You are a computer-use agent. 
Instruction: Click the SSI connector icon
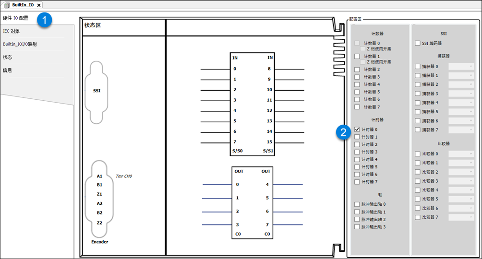tap(96, 92)
